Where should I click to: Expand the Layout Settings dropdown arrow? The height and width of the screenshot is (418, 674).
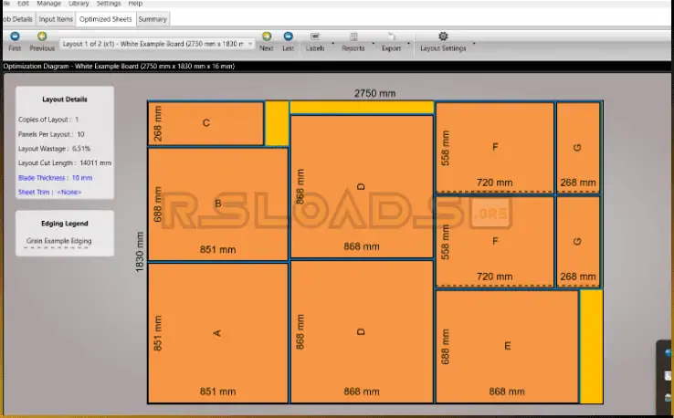coord(473,43)
